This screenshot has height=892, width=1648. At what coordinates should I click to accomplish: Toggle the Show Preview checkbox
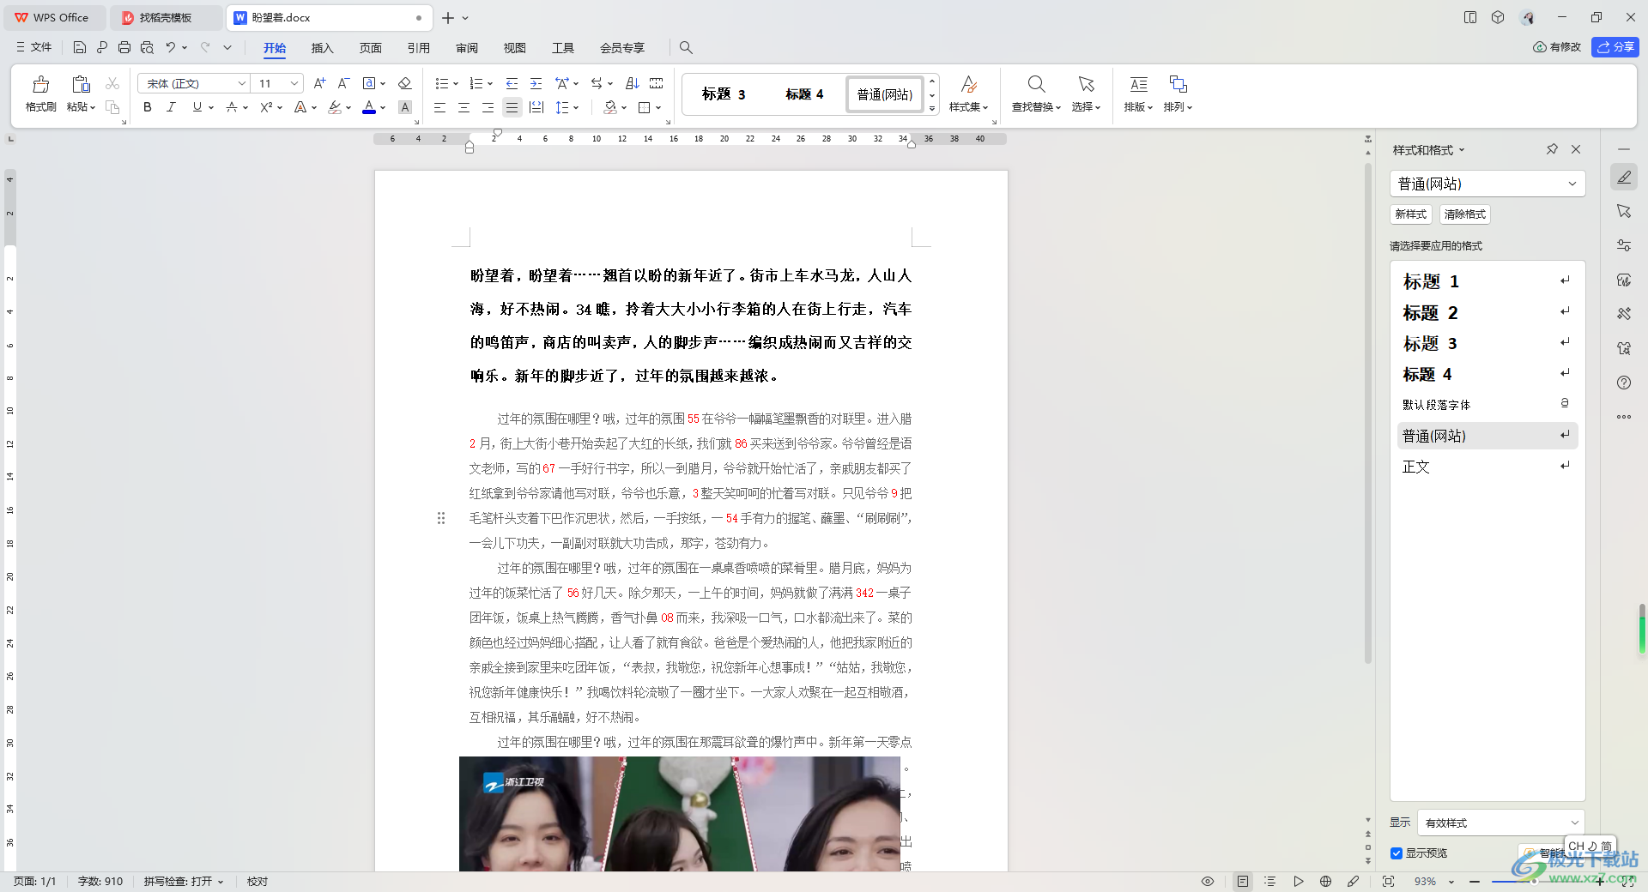[1397, 853]
